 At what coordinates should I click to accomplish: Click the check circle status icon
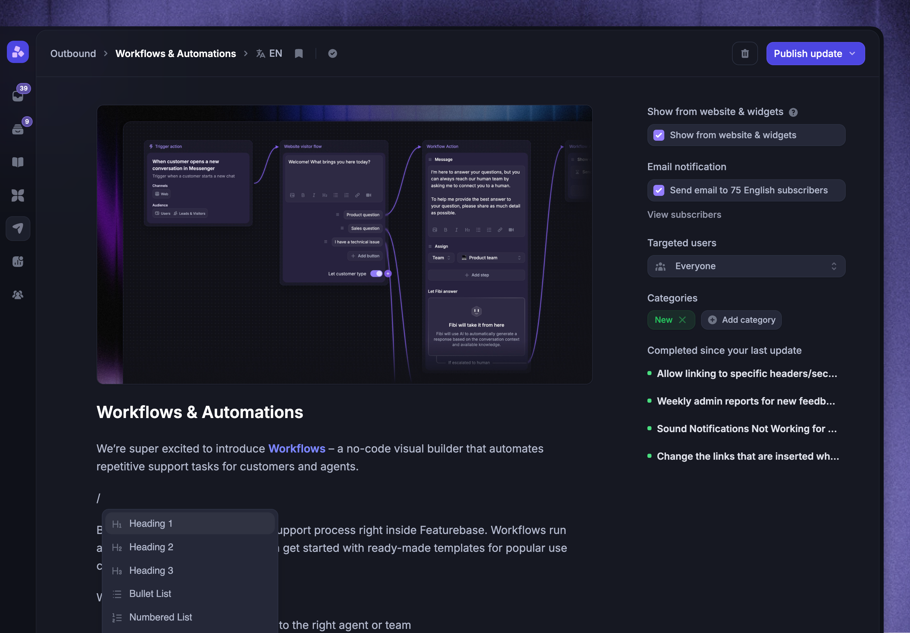click(332, 54)
